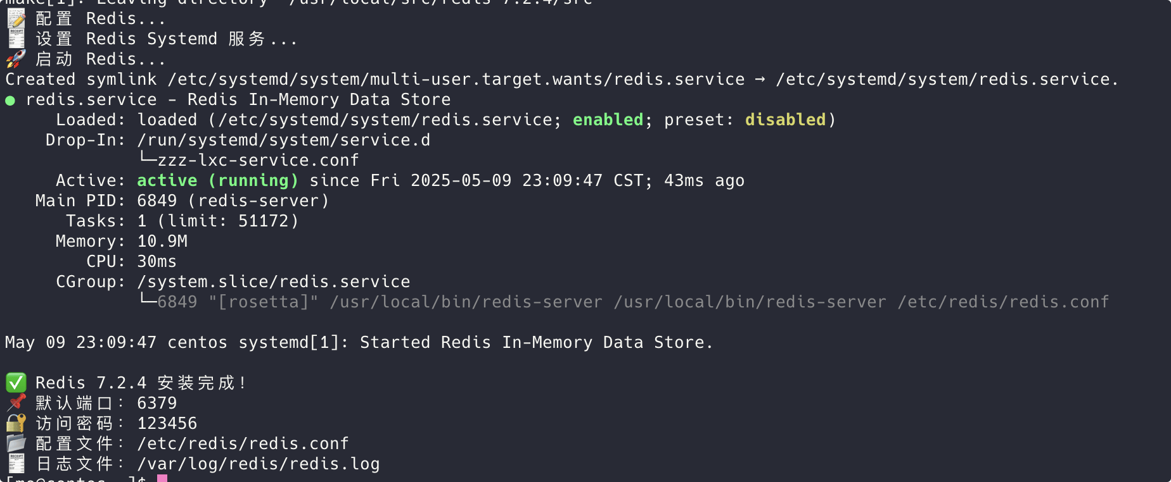Click the green 'enabled' status text
This screenshot has width=1171, height=482.
[608, 120]
